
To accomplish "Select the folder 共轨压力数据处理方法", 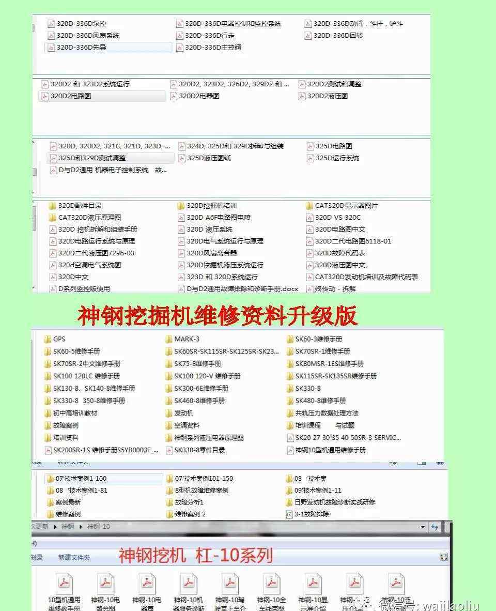I will pyautogui.click(x=327, y=413).
